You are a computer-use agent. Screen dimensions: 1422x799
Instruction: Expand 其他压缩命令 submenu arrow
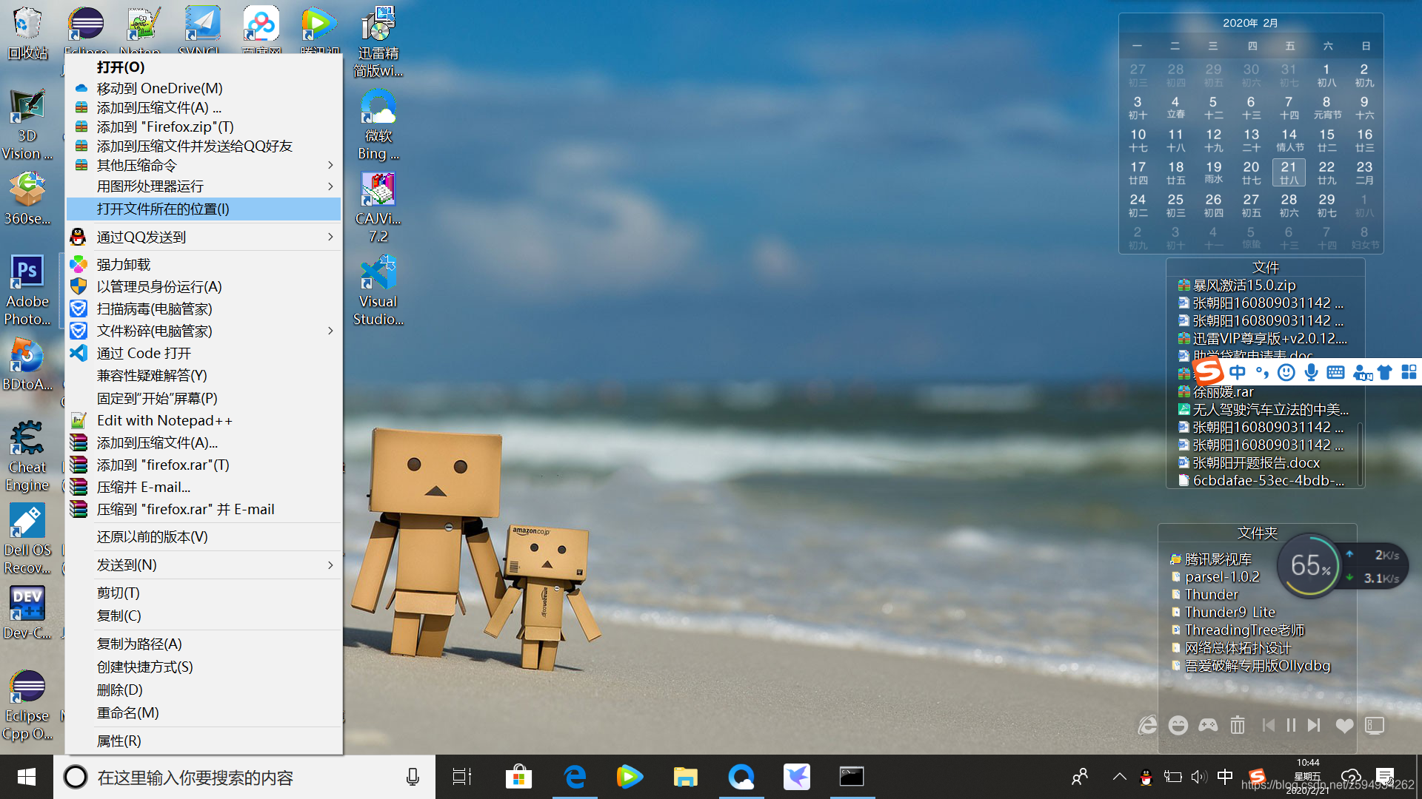330,165
